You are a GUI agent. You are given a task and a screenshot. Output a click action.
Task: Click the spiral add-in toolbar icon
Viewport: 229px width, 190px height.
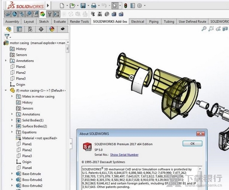pos(107,14)
